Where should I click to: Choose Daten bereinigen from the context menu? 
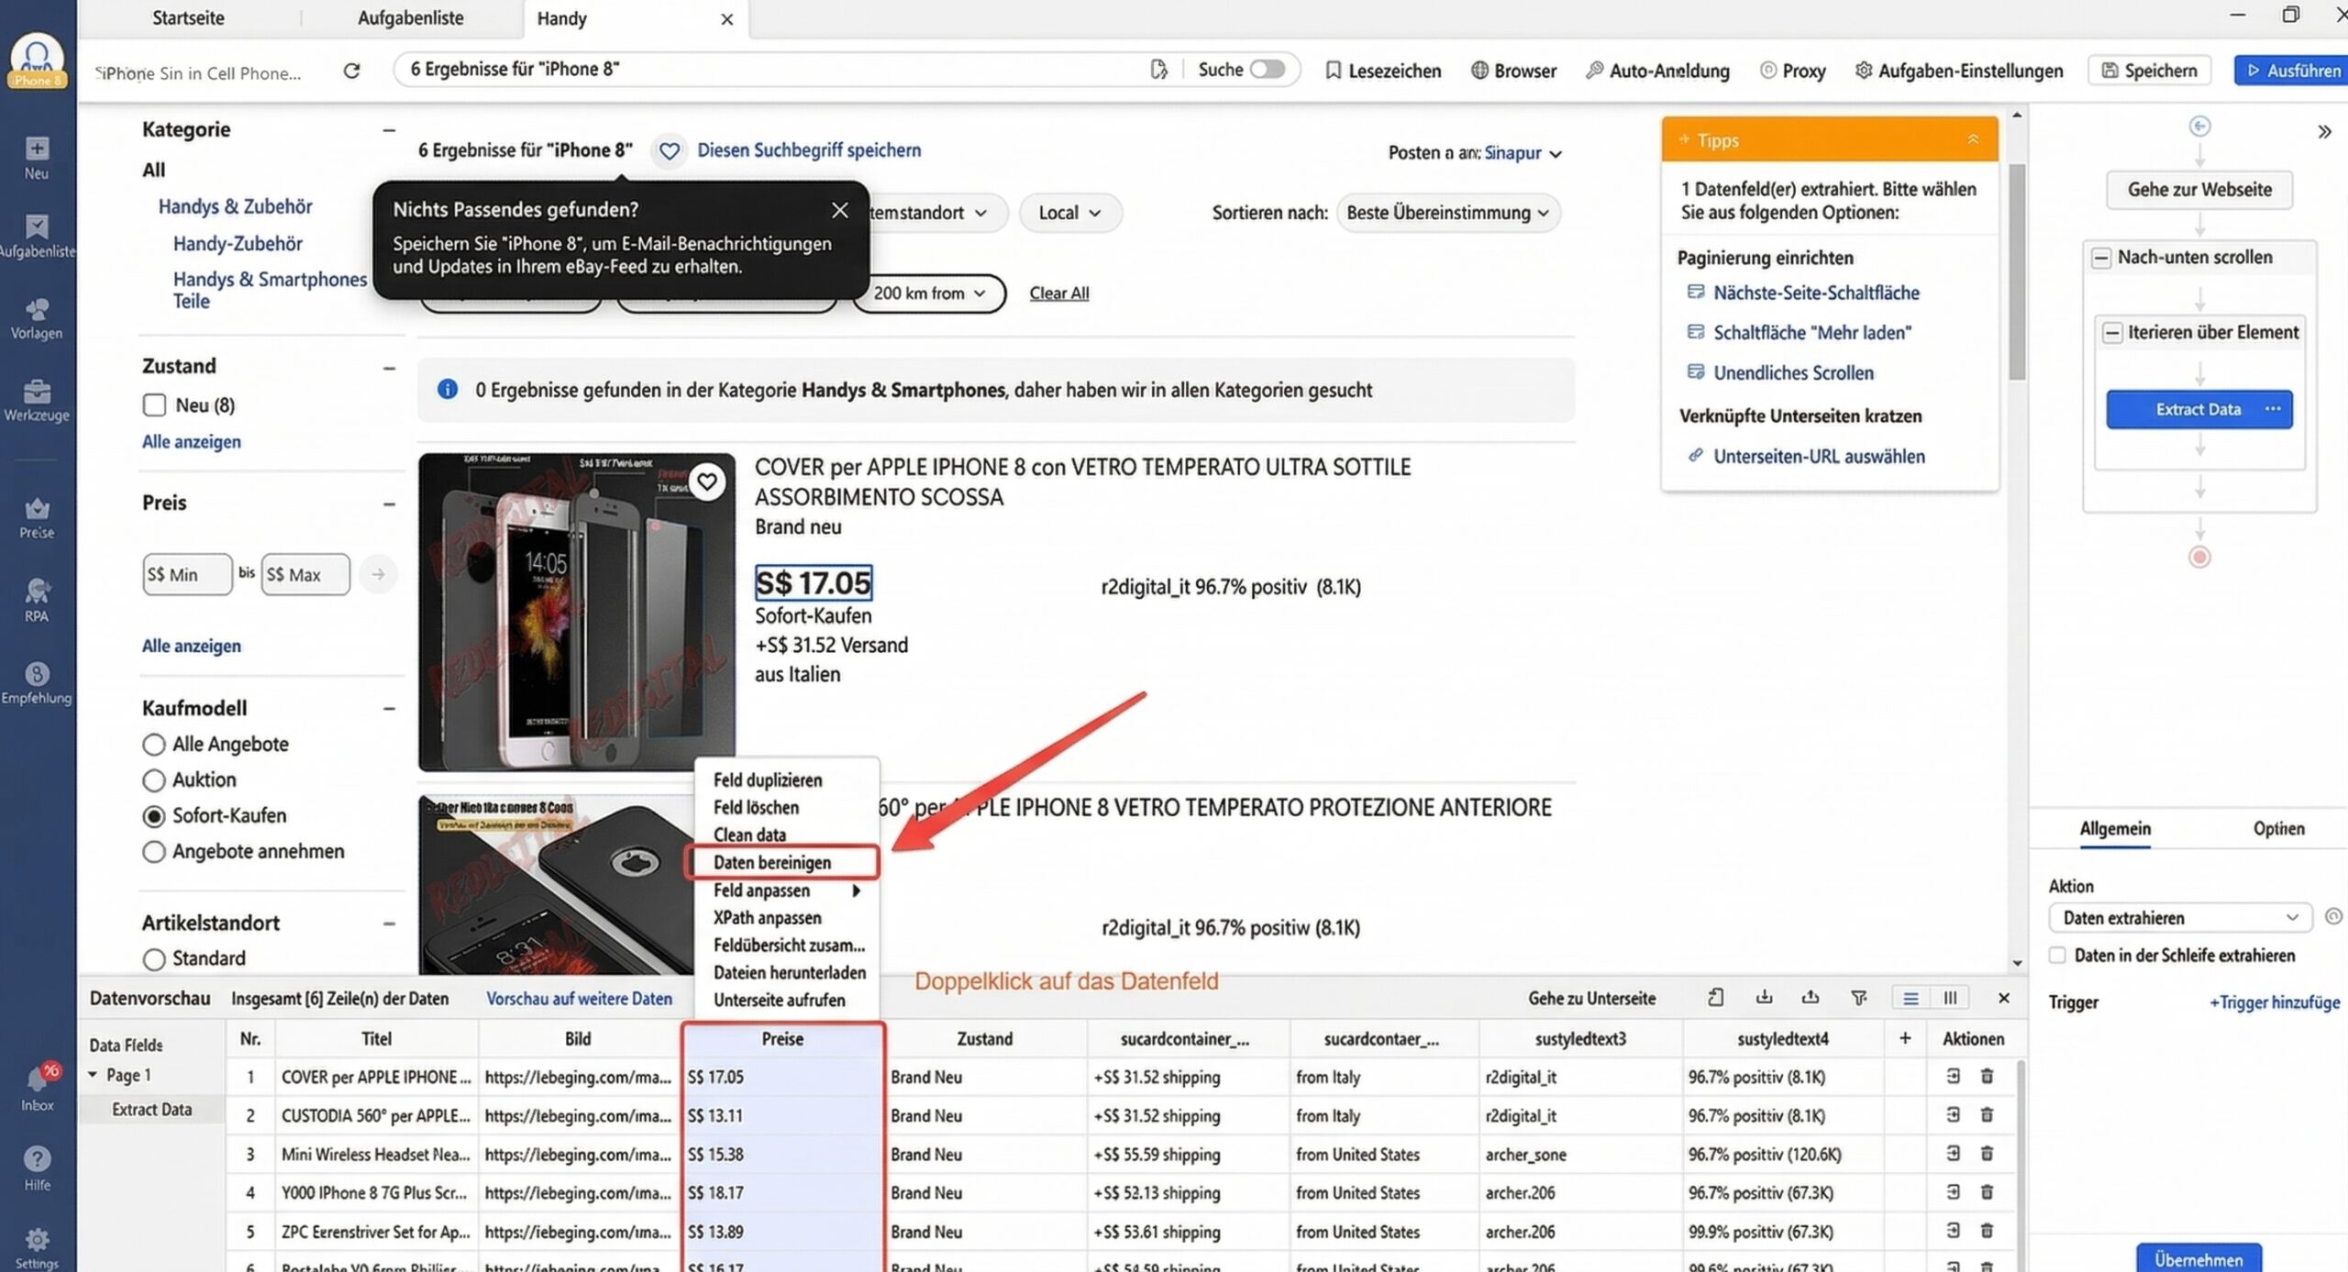point(773,862)
